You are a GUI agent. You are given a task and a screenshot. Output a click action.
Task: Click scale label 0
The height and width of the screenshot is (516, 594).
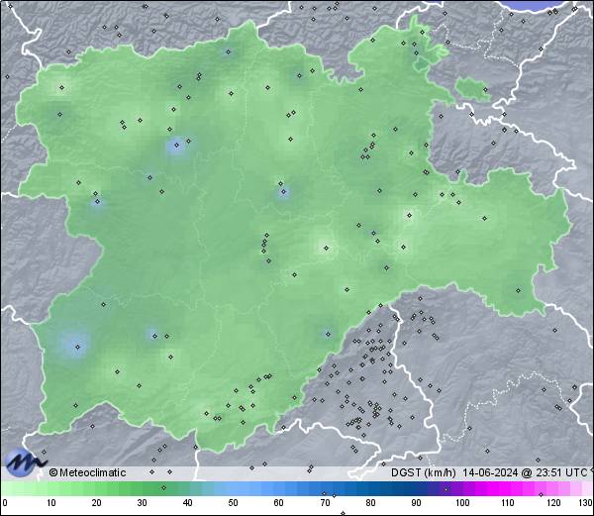[5, 503]
